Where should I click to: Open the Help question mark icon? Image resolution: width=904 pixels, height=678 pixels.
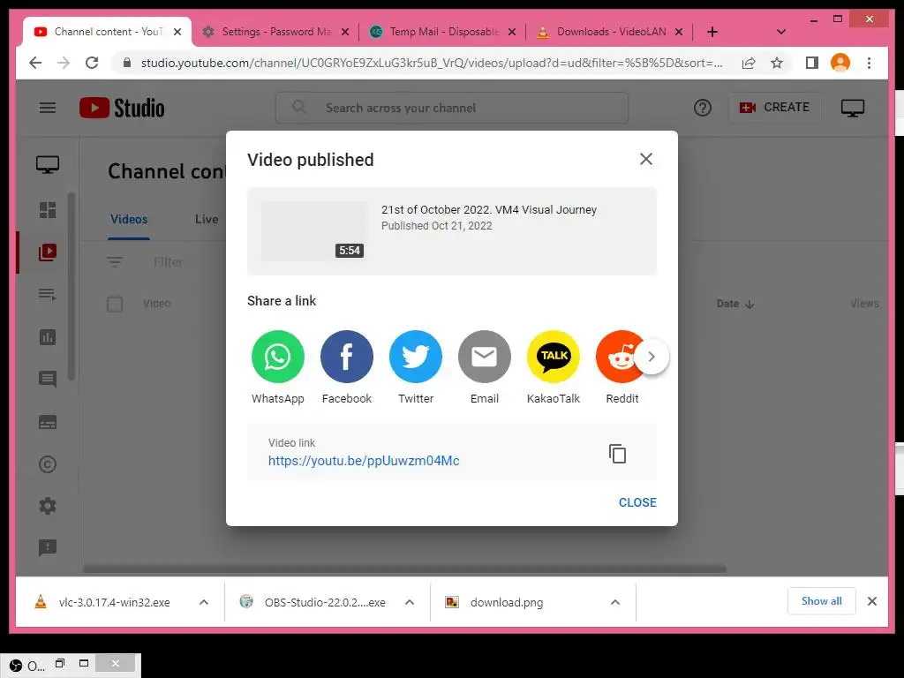click(702, 108)
